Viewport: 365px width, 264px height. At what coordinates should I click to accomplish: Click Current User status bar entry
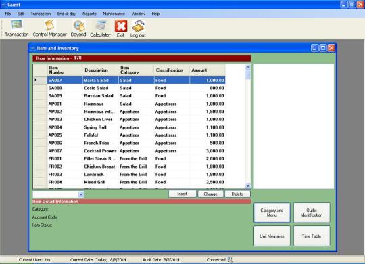pyautogui.click(x=34, y=259)
